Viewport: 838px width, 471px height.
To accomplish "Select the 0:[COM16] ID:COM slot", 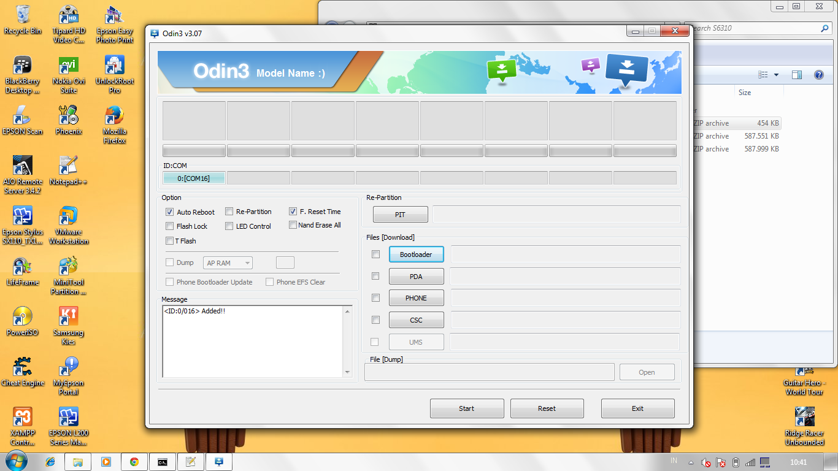I will 194,178.
